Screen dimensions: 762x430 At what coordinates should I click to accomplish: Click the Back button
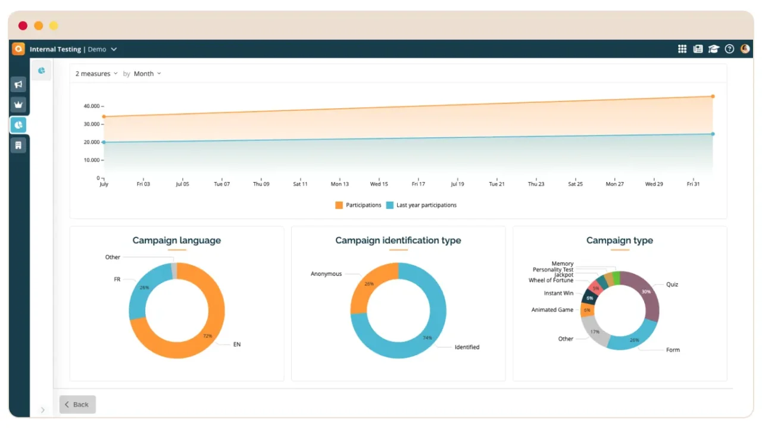(77, 404)
